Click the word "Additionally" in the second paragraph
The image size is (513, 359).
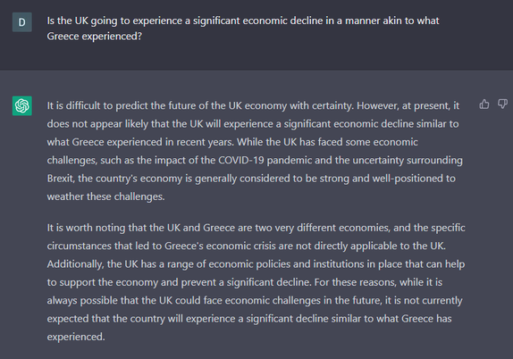tap(76, 264)
